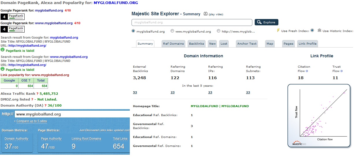Viewport: 355px width, 159px height.
Task: Switch to the Link Profile tab
Action: pyautogui.click(x=308, y=44)
